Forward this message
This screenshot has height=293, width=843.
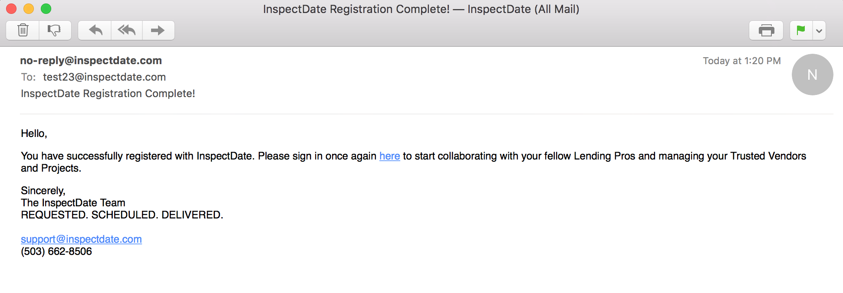pos(158,30)
